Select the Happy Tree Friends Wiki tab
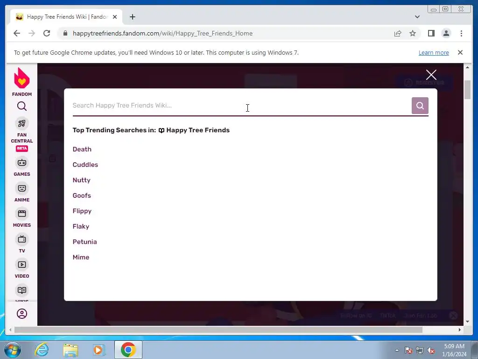The image size is (478, 359). (x=66, y=17)
